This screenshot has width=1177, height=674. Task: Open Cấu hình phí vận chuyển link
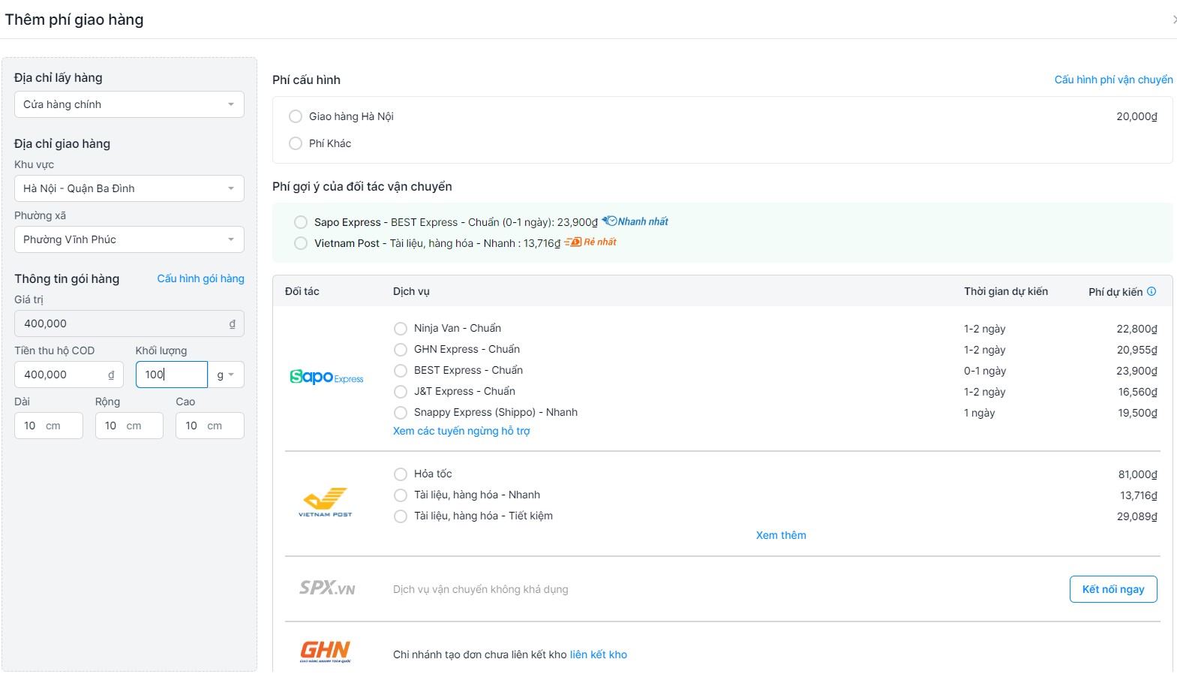[x=1113, y=80]
